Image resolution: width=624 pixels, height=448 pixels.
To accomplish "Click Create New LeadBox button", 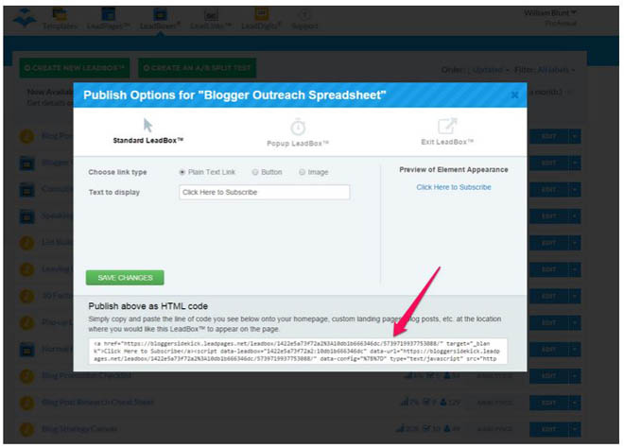I will 75,68.
